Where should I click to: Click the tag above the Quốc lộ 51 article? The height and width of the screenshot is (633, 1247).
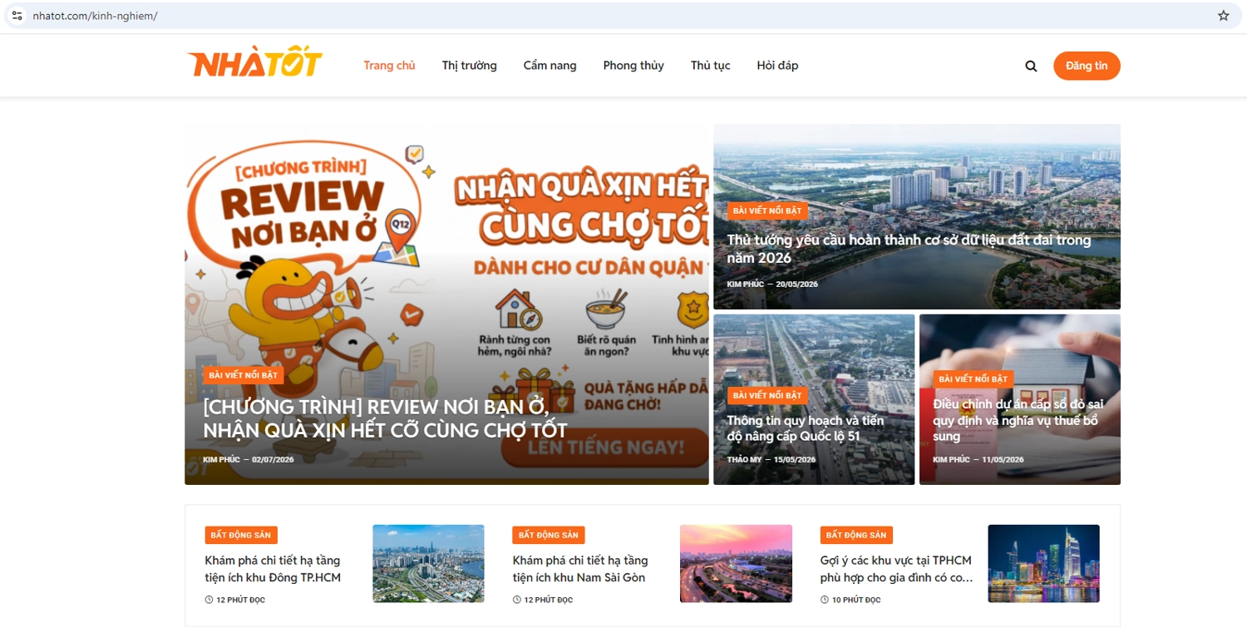[x=767, y=395]
